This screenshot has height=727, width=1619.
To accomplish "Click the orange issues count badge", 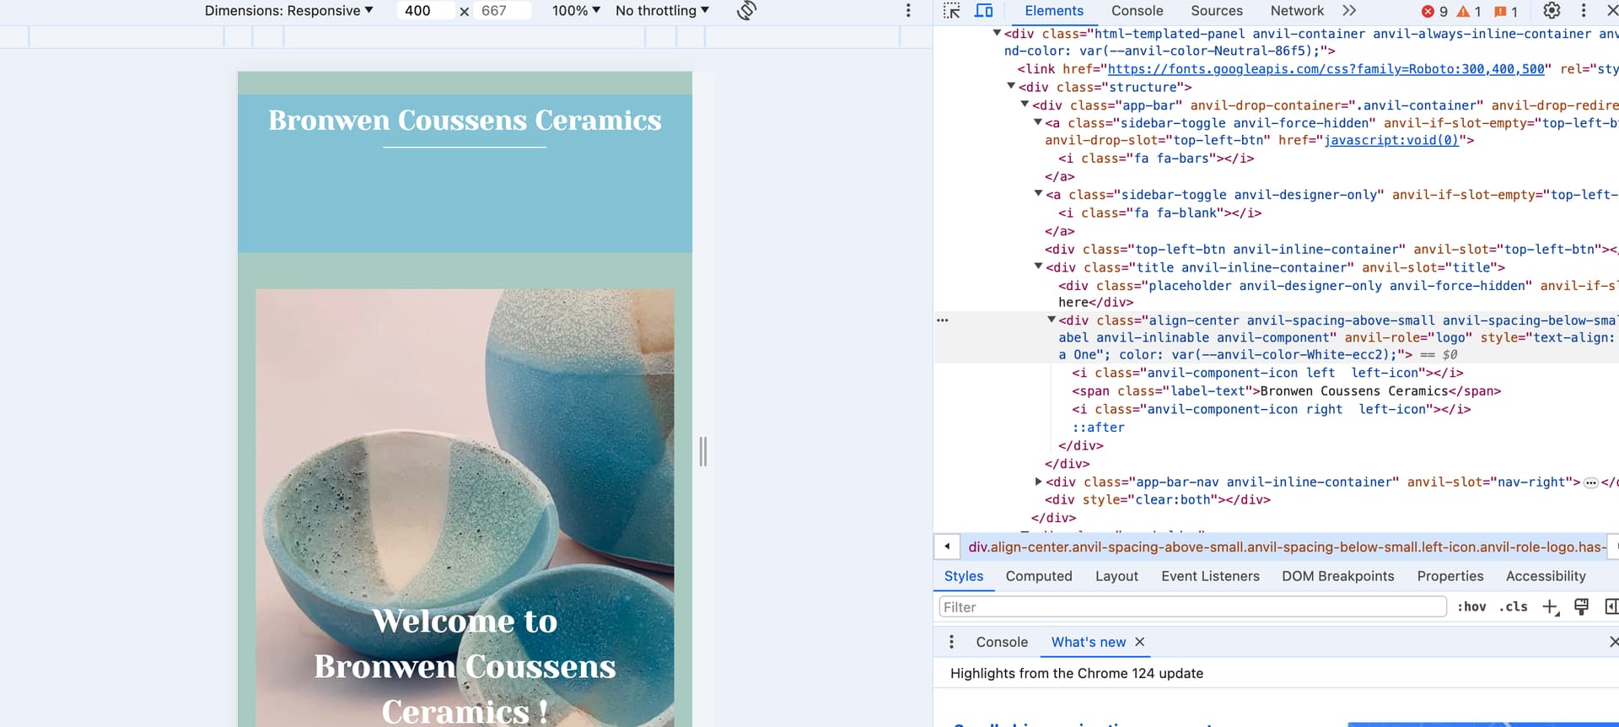I will click(1506, 12).
